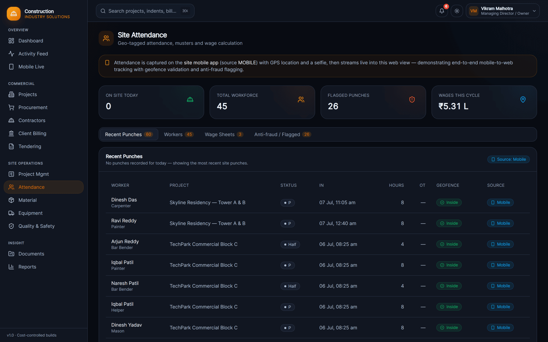This screenshot has height=342, width=548.
Task: Click the ₹5.31 L wages value
Action: coord(453,106)
